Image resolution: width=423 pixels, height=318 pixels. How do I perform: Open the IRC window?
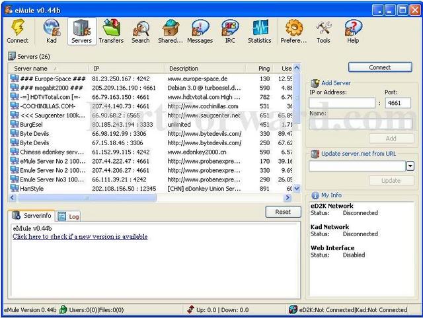tap(230, 31)
